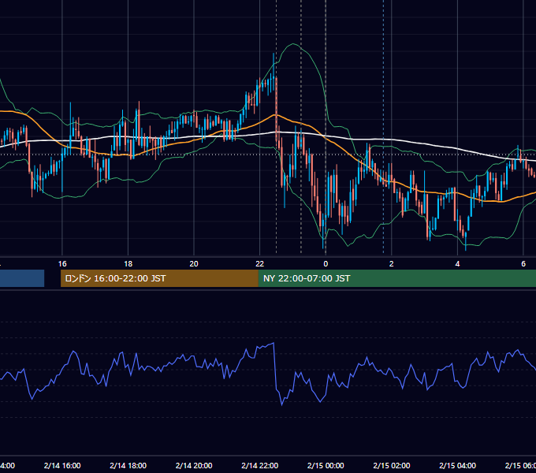Screen dimensions: 536x473
Task: Click hour label 2 on time axis
Action: tap(392, 264)
